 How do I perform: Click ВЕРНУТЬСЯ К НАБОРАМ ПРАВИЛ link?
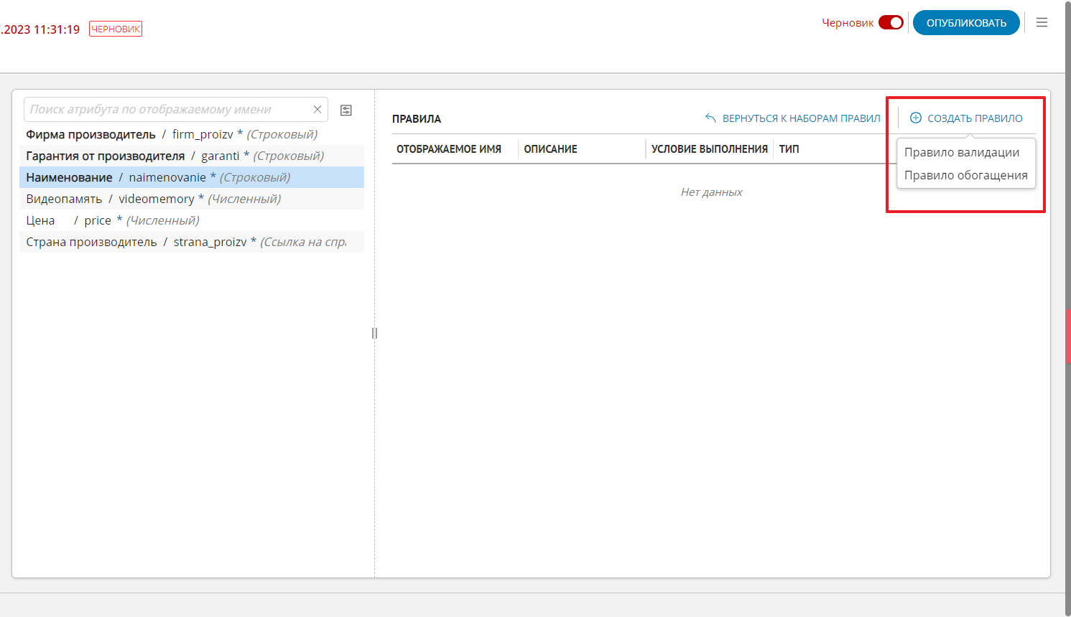(x=800, y=118)
